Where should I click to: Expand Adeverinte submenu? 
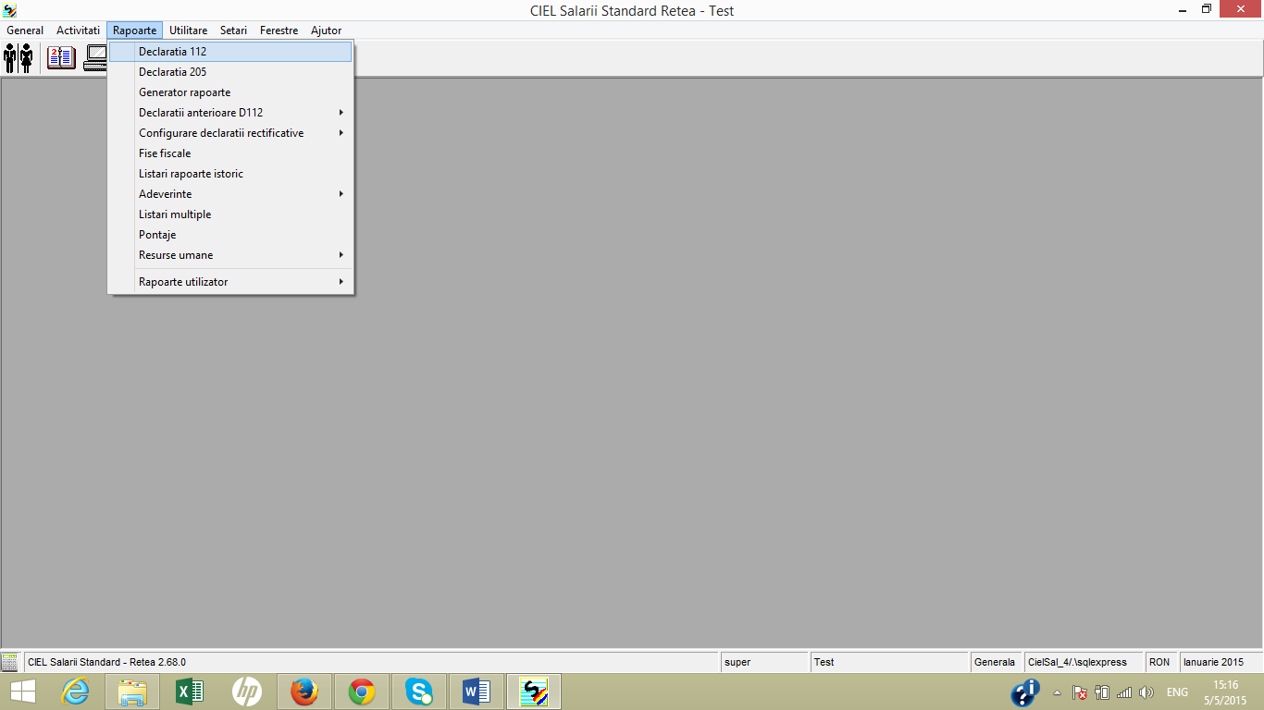point(230,194)
